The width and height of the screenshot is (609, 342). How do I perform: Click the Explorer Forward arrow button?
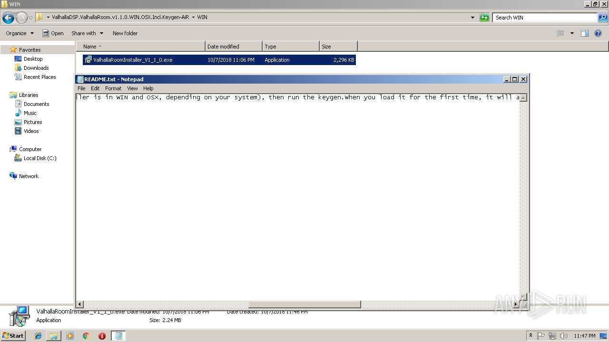click(21, 18)
